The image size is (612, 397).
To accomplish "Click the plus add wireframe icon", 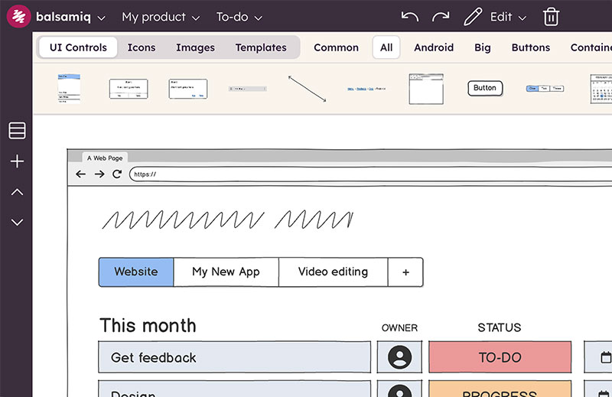I will point(17,161).
